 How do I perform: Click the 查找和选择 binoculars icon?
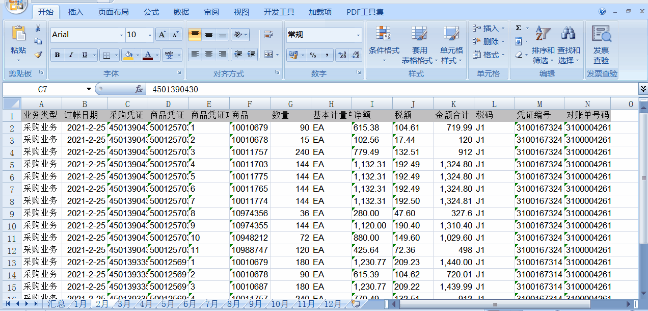[568, 34]
